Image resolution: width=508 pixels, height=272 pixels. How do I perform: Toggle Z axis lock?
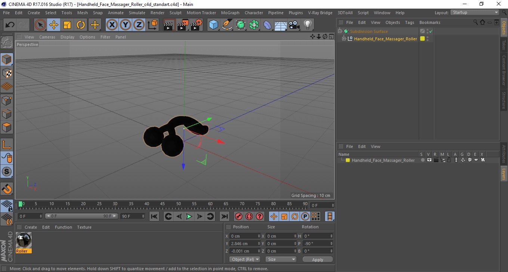139,25
